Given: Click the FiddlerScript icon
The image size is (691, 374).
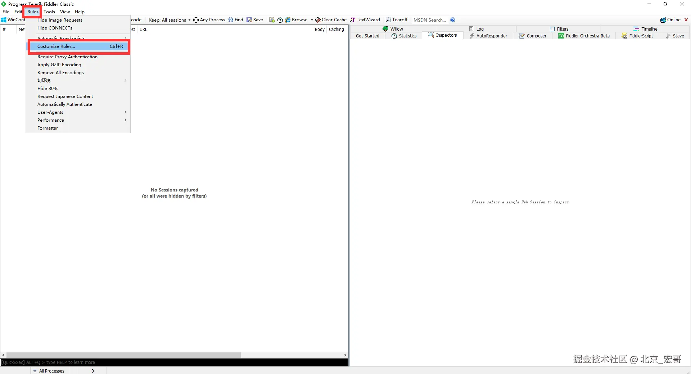Looking at the screenshot, I should (624, 36).
